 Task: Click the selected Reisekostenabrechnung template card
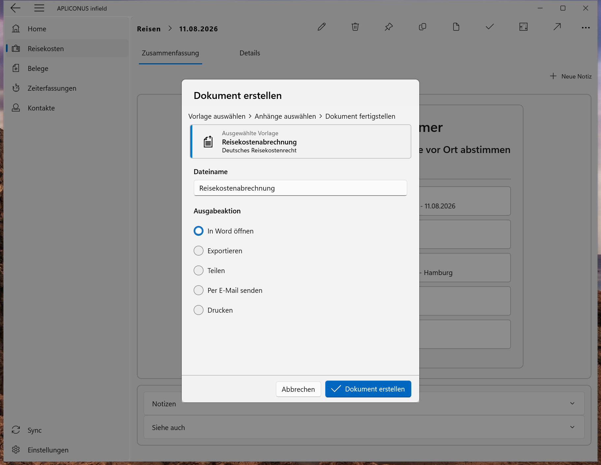[x=300, y=141]
